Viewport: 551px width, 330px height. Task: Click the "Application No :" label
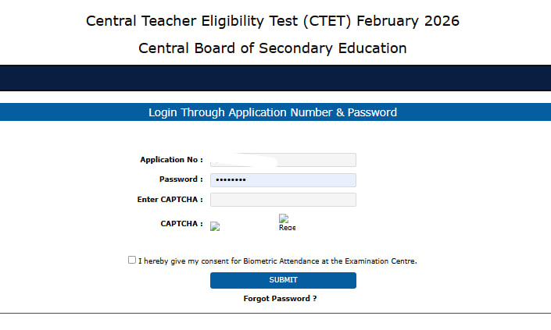click(171, 160)
